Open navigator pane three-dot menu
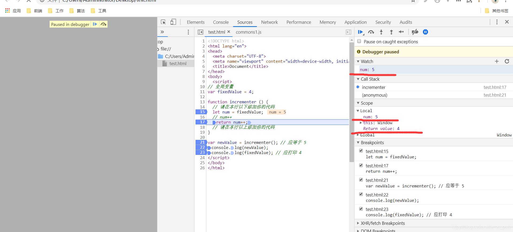This screenshot has width=513, height=232. [x=188, y=32]
